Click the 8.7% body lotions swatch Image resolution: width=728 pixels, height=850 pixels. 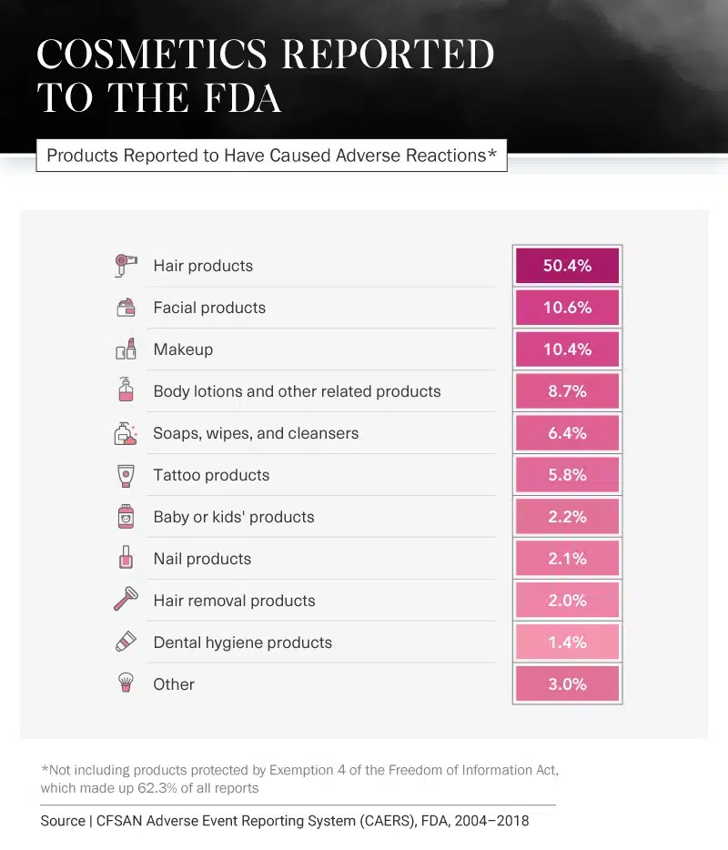pos(567,391)
